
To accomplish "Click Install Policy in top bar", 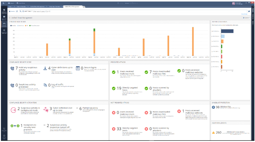I will (x=21, y=3).
